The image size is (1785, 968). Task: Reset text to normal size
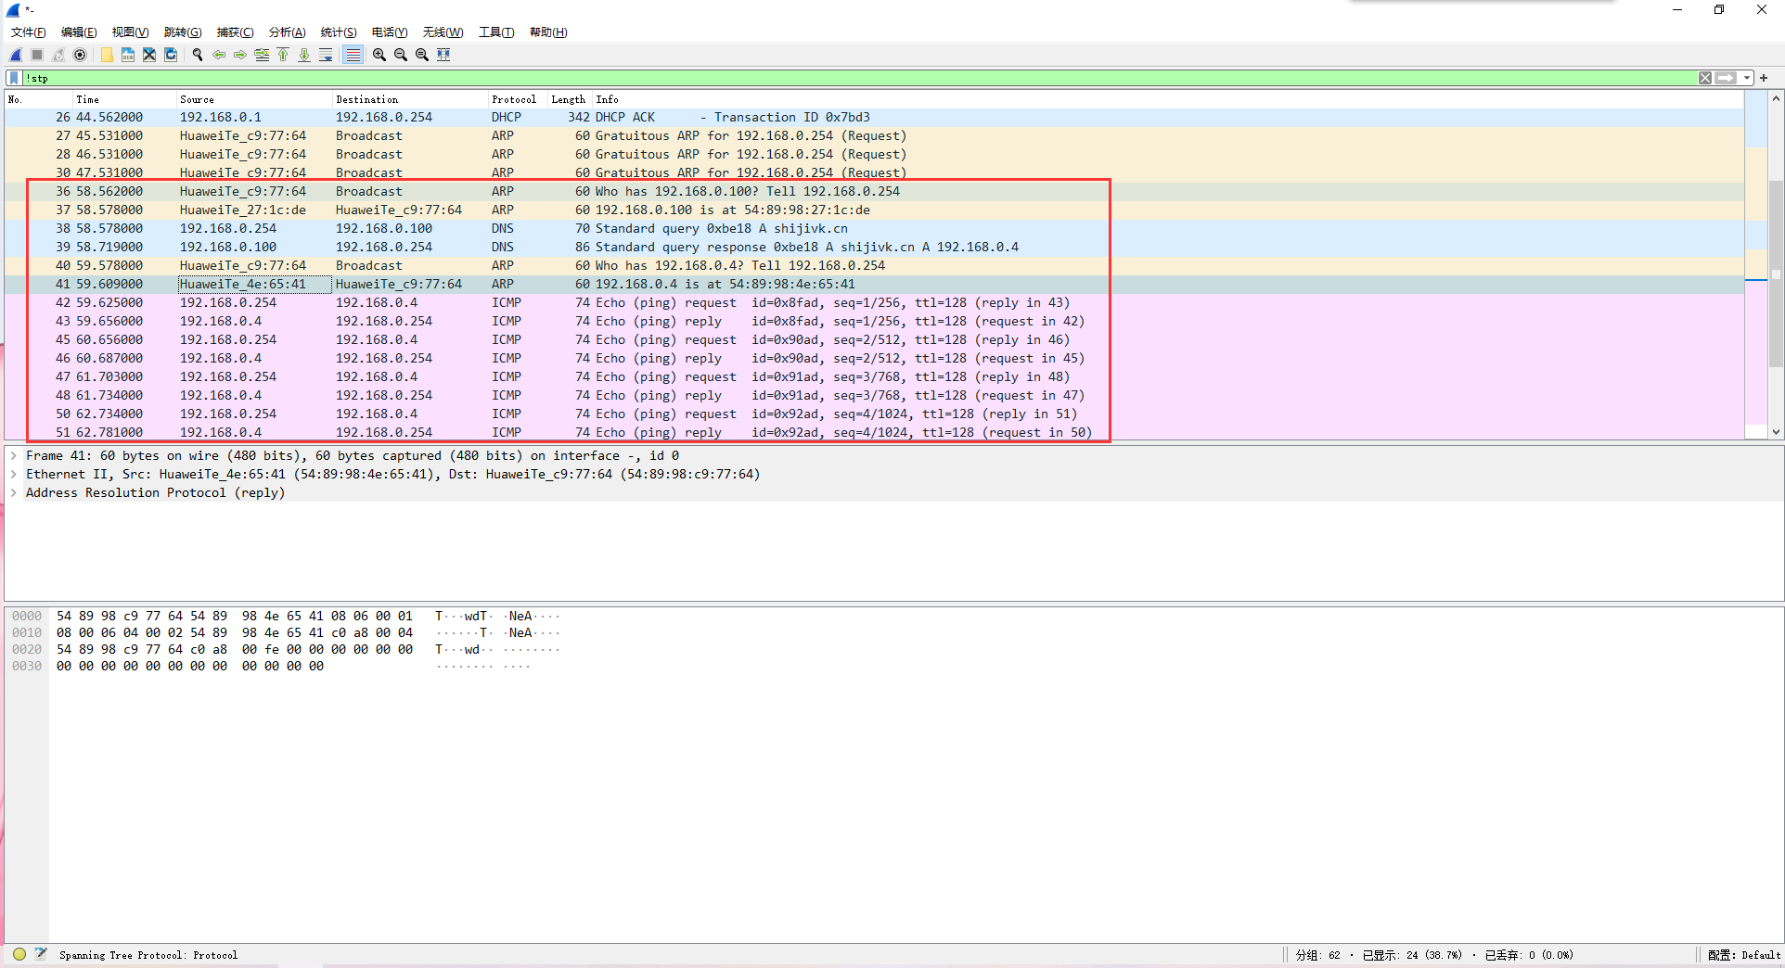pyautogui.click(x=422, y=55)
